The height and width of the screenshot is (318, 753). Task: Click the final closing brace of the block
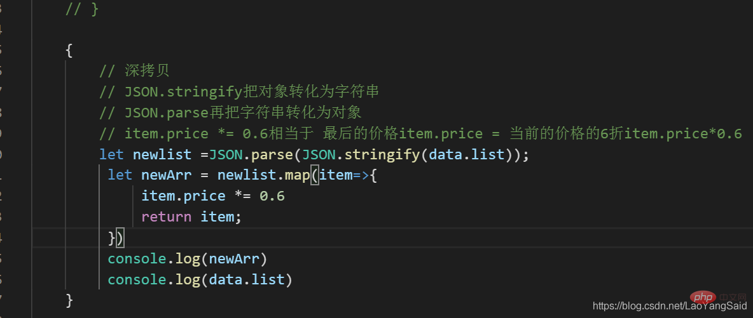[69, 301]
